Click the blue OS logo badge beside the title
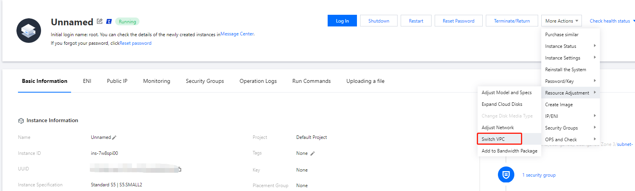 (x=109, y=21)
